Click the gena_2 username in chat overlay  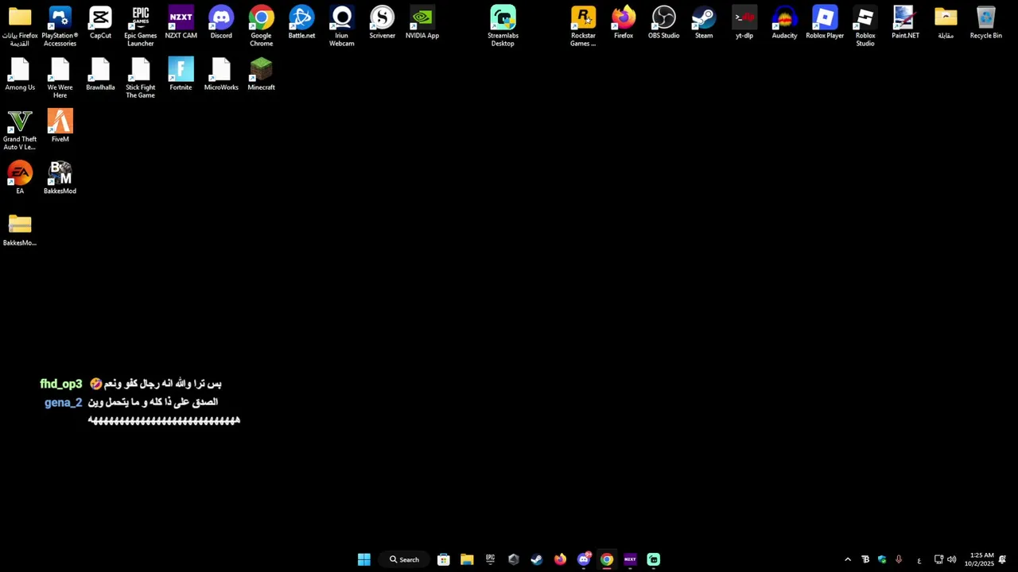[x=64, y=402]
